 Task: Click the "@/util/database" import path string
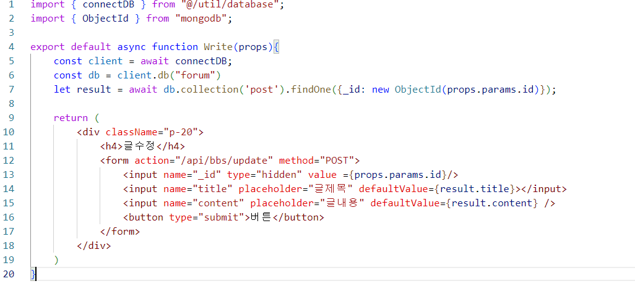click(230, 4)
